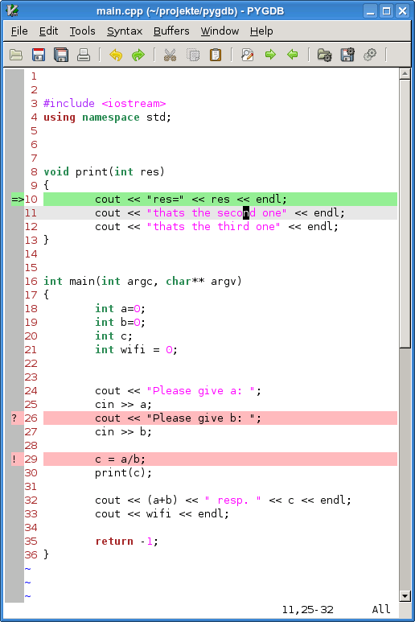Undo last change with yellow arrow

(x=116, y=55)
